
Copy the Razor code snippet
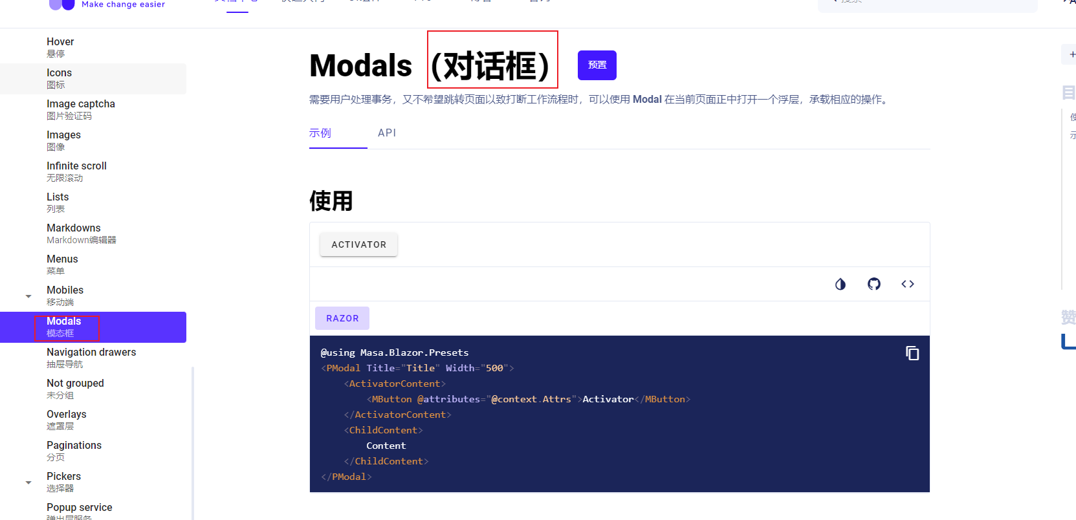(x=912, y=353)
